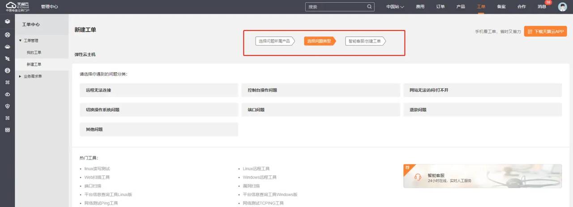This screenshot has height=207, width=573.
Task: Open 网络测试TCPING工具 link
Action: click(263, 203)
